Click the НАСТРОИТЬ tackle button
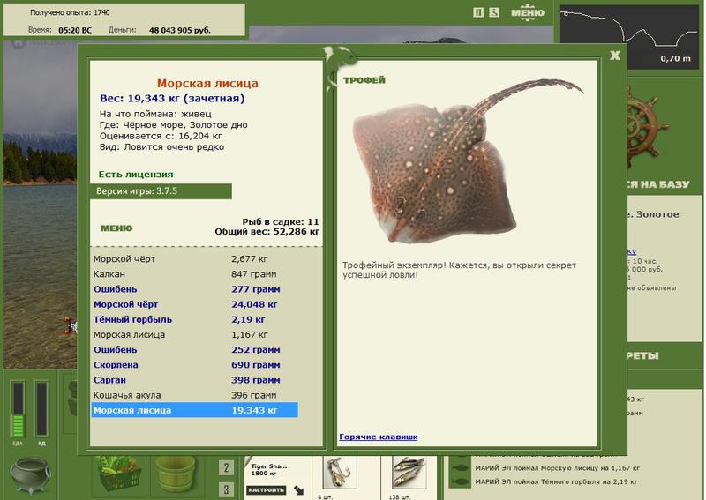 (x=267, y=490)
